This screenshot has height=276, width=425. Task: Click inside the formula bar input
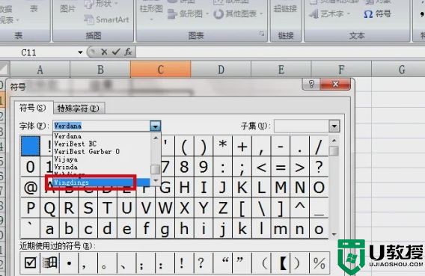[281, 52]
